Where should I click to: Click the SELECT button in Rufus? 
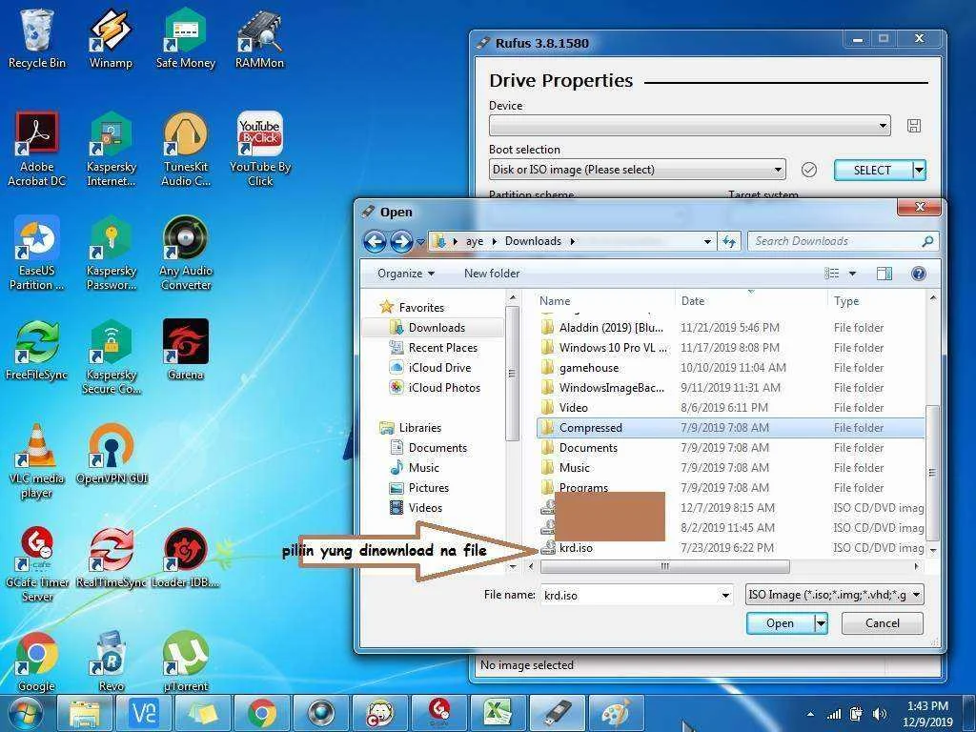coord(872,170)
